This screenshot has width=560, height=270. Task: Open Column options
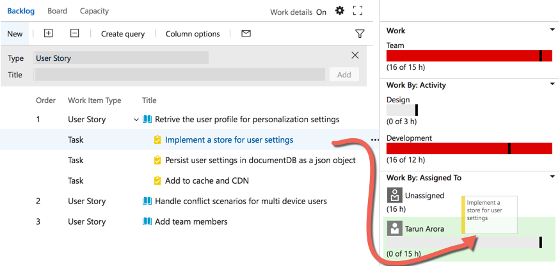point(193,34)
